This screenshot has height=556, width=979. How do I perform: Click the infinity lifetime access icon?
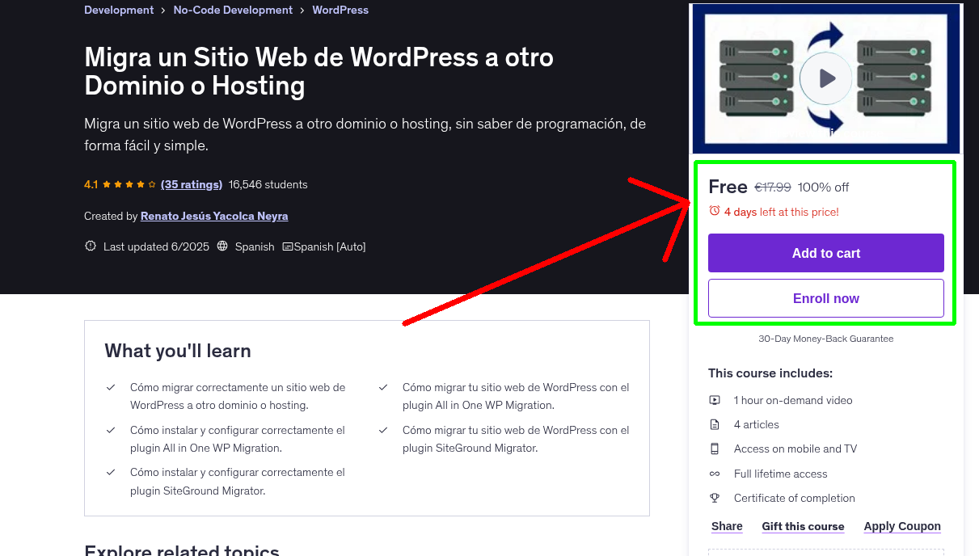[715, 474]
